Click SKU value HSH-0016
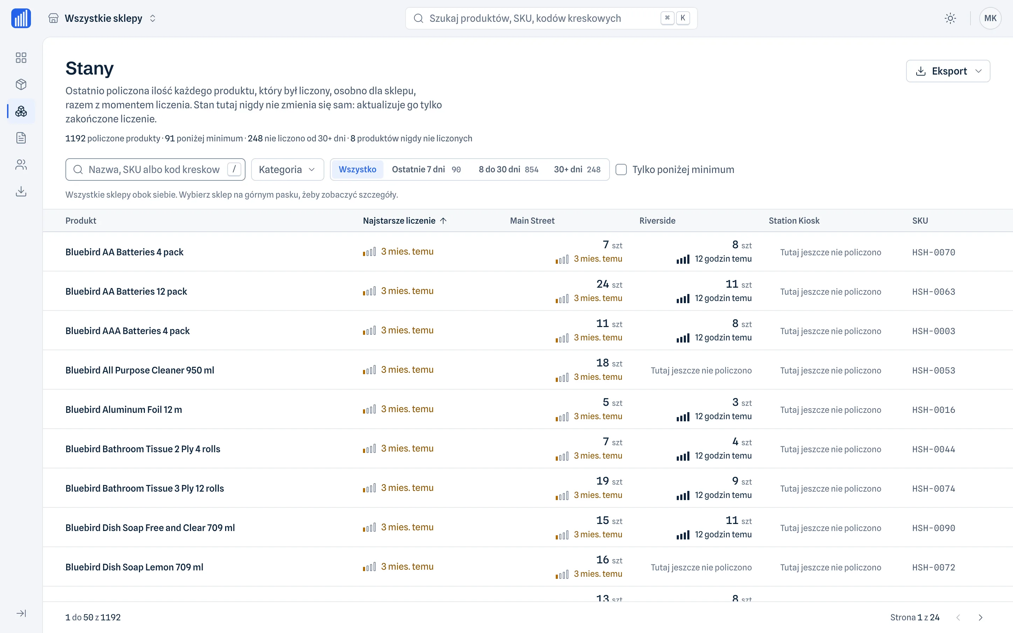 point(934,410)
